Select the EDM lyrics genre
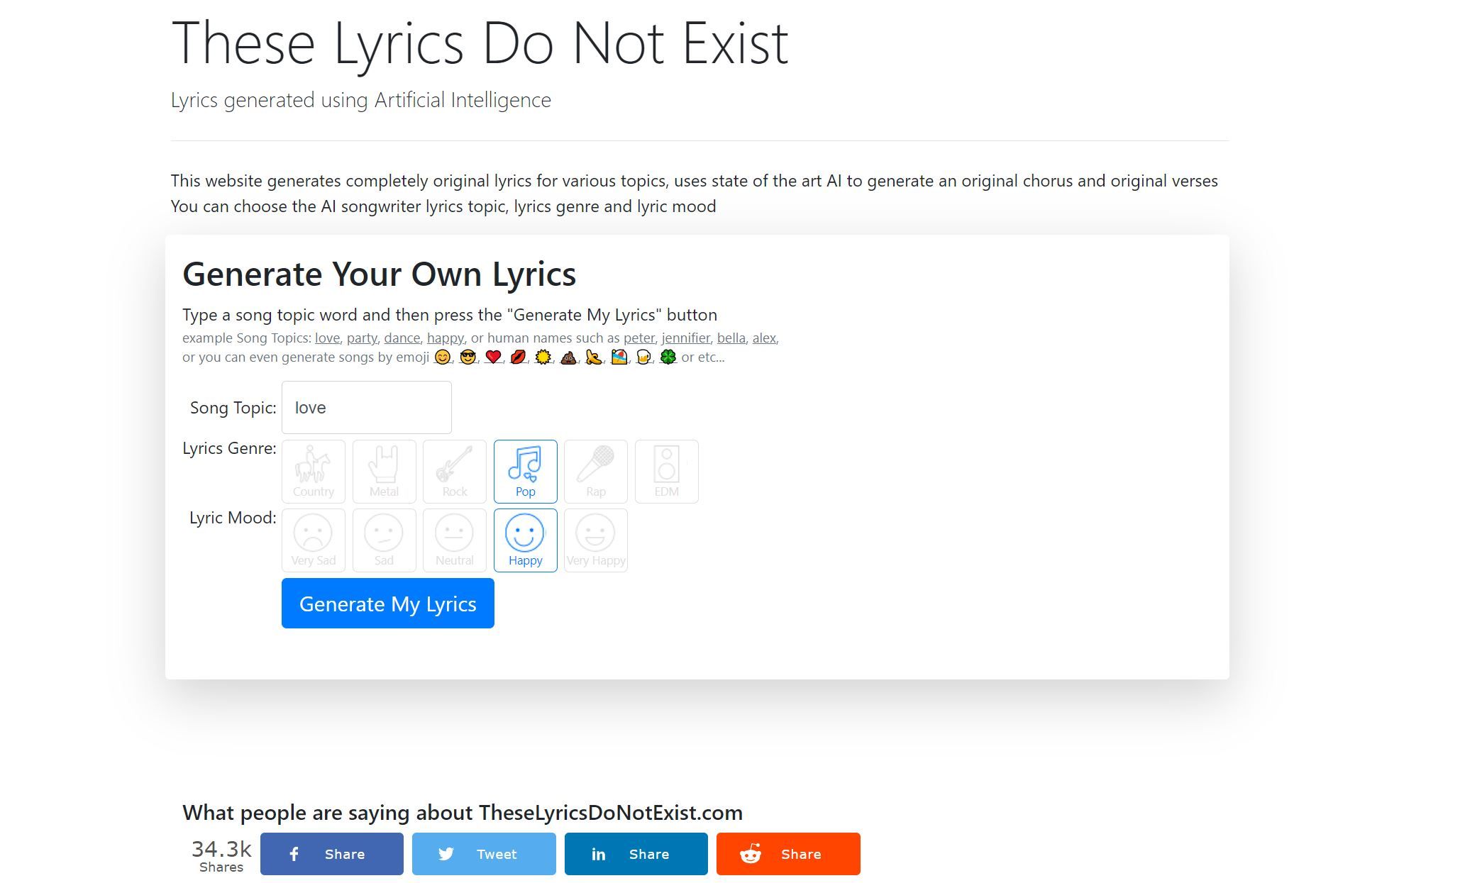 666,471
